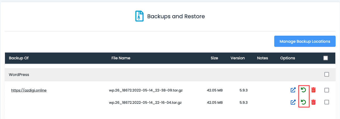340x119 pixels.
Task: Click red trash icon for 22-16-04 backup
Action: click(313, 102)
